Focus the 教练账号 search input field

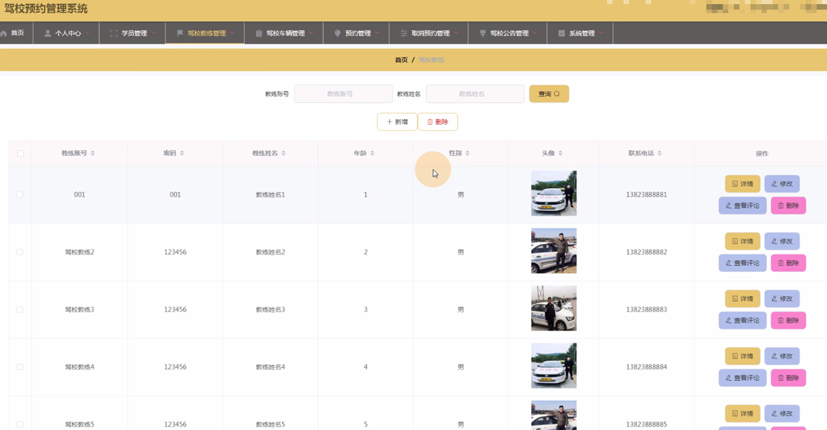tap(343, 94)
